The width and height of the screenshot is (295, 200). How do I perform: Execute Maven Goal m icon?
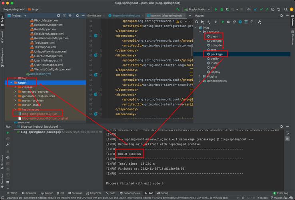229,22
